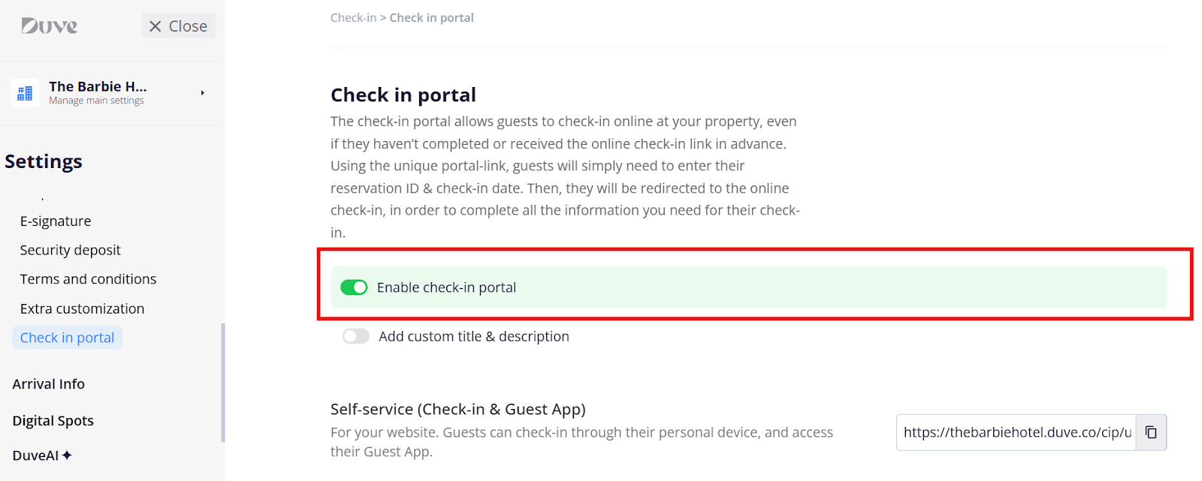Open E-signature settings
The image size is (1202, 481).
(56, 221)
